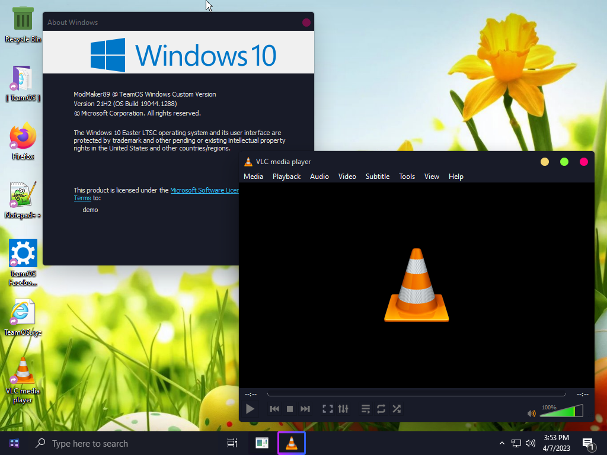
Task: Start playback with VLC Play button
Action: pos(250,409)
